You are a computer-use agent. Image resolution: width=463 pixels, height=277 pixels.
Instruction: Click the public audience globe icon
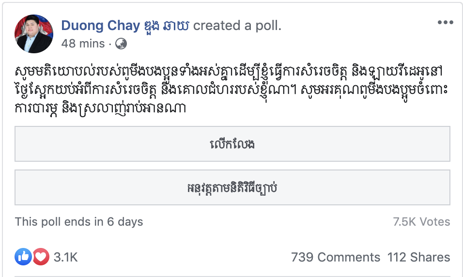(x=121, y=44)
